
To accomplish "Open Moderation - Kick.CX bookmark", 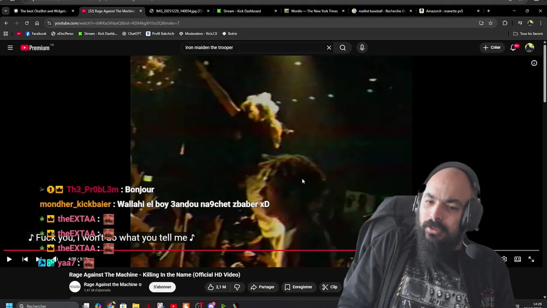I will pyautogui.click(x=198, y=33).
